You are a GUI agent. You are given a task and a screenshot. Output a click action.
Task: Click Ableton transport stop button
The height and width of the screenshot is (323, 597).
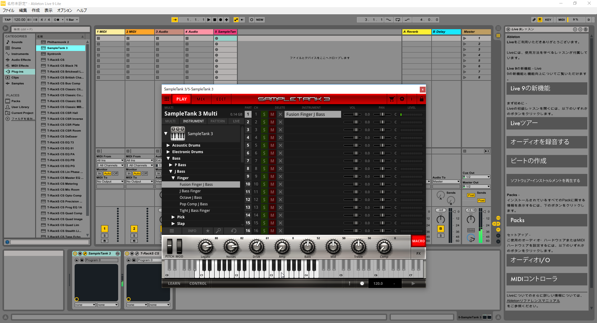[x=215, y=20]
